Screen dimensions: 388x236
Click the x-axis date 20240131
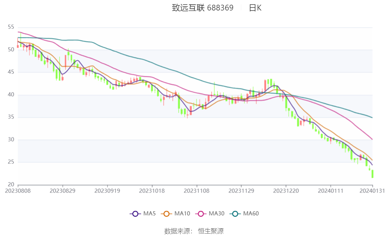pos(372,191)
